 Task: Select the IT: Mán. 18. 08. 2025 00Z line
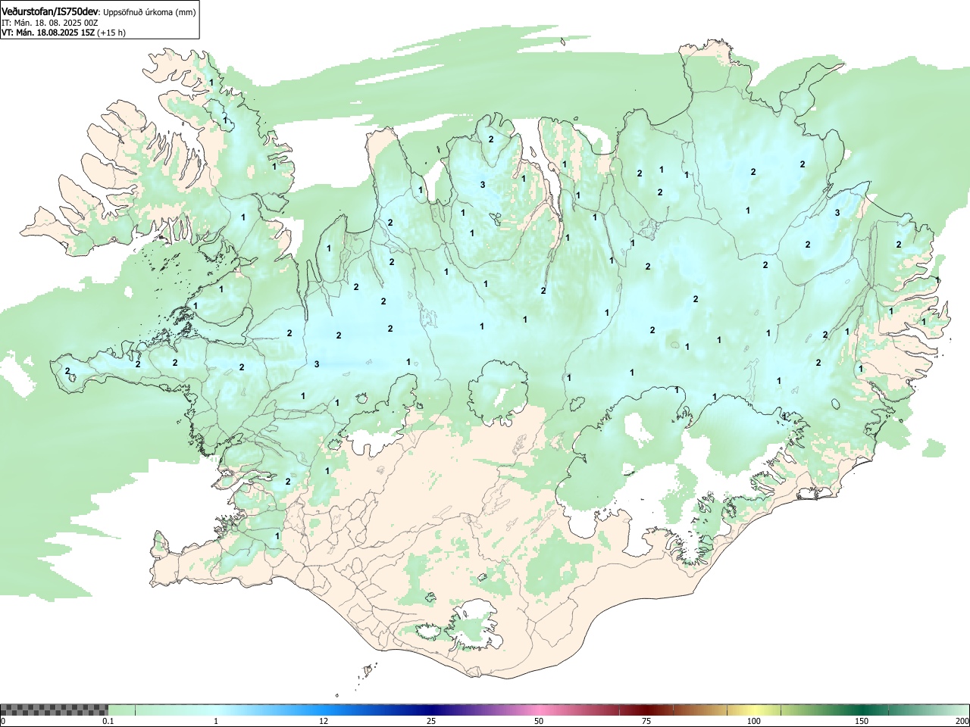[50, 23]
